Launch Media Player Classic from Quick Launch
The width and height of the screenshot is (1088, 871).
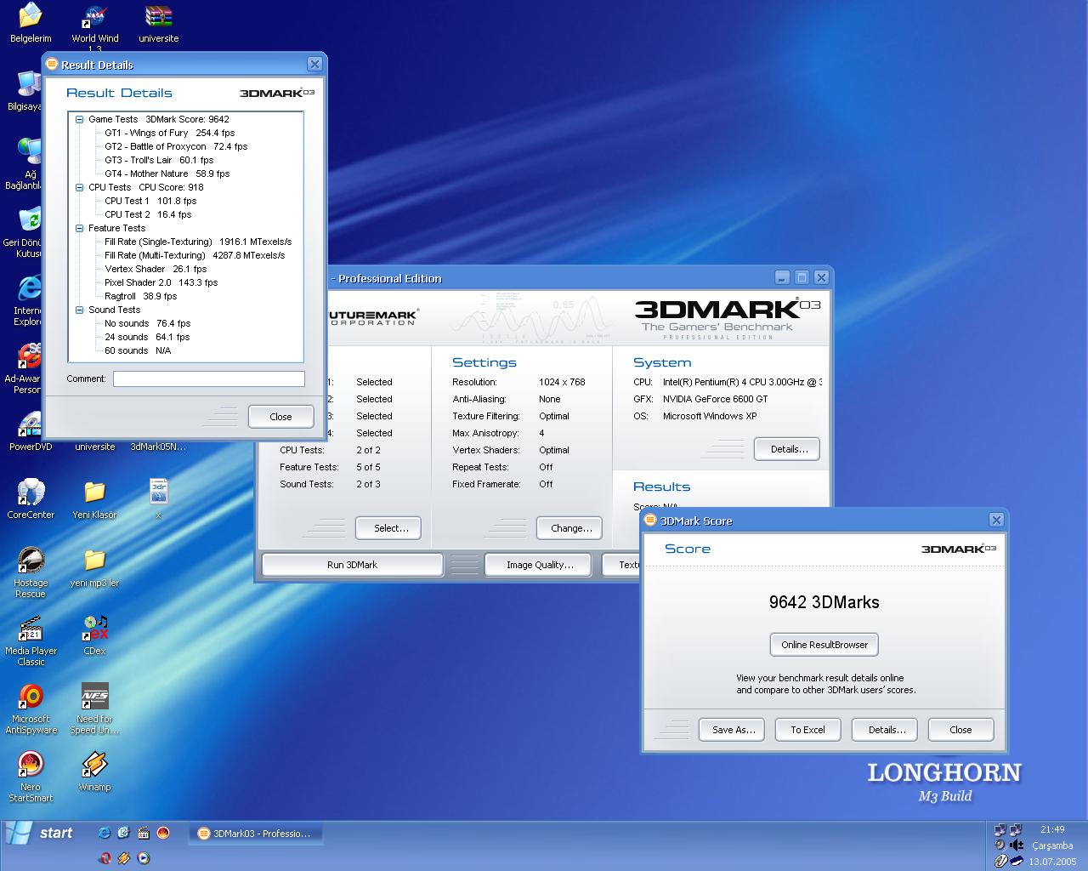[143, 834]
